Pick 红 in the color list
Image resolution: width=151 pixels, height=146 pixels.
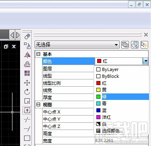[x=121, y=83]
